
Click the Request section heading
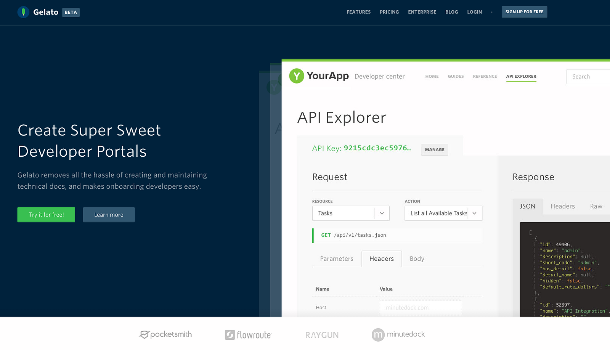pyautogui.click(x=330, y=177)
